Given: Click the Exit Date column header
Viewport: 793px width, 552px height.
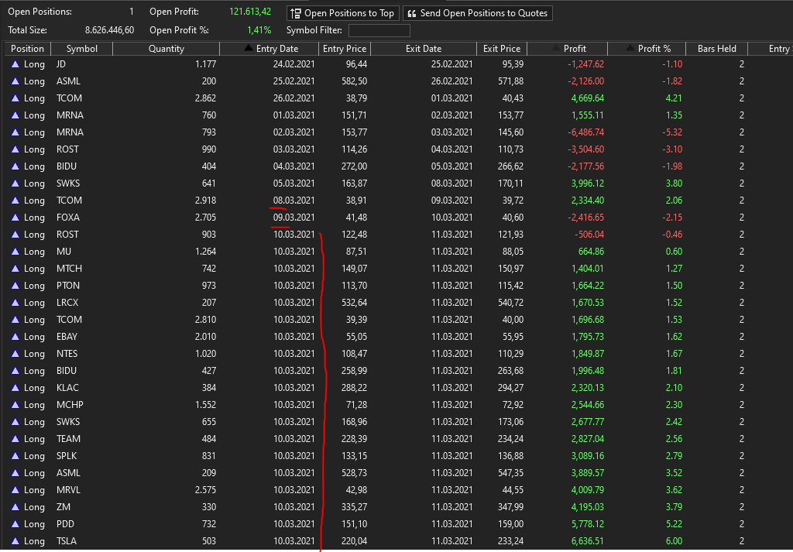Looking at the screenshot, I should [x=423, y=49].
